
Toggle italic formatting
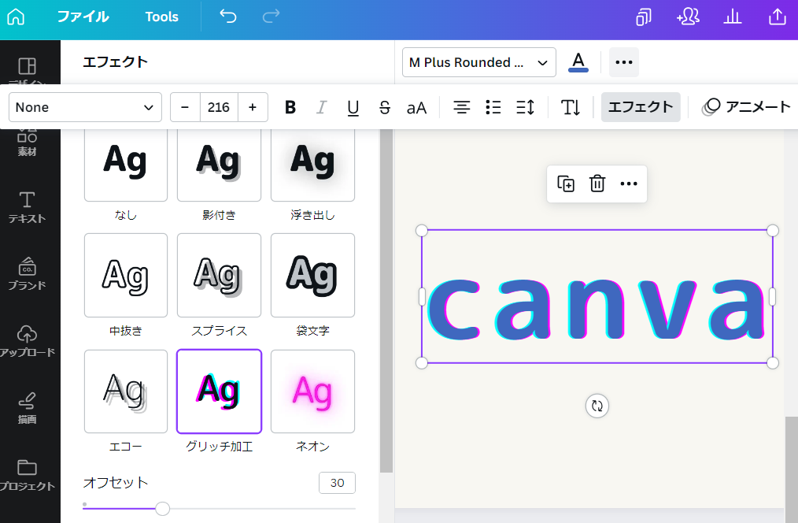[x=321, y=107]
